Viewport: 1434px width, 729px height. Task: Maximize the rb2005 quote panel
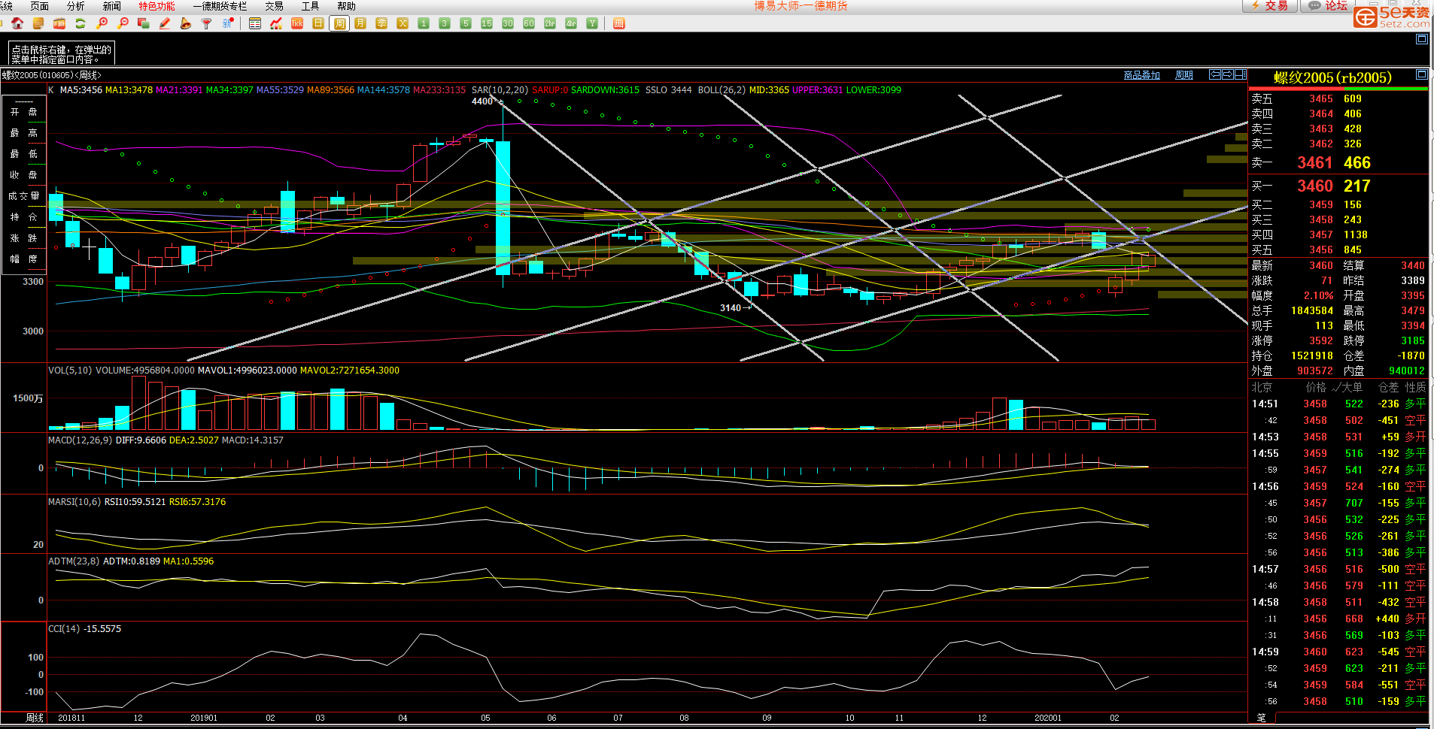pyautogui.click(x=1421, y=74)
